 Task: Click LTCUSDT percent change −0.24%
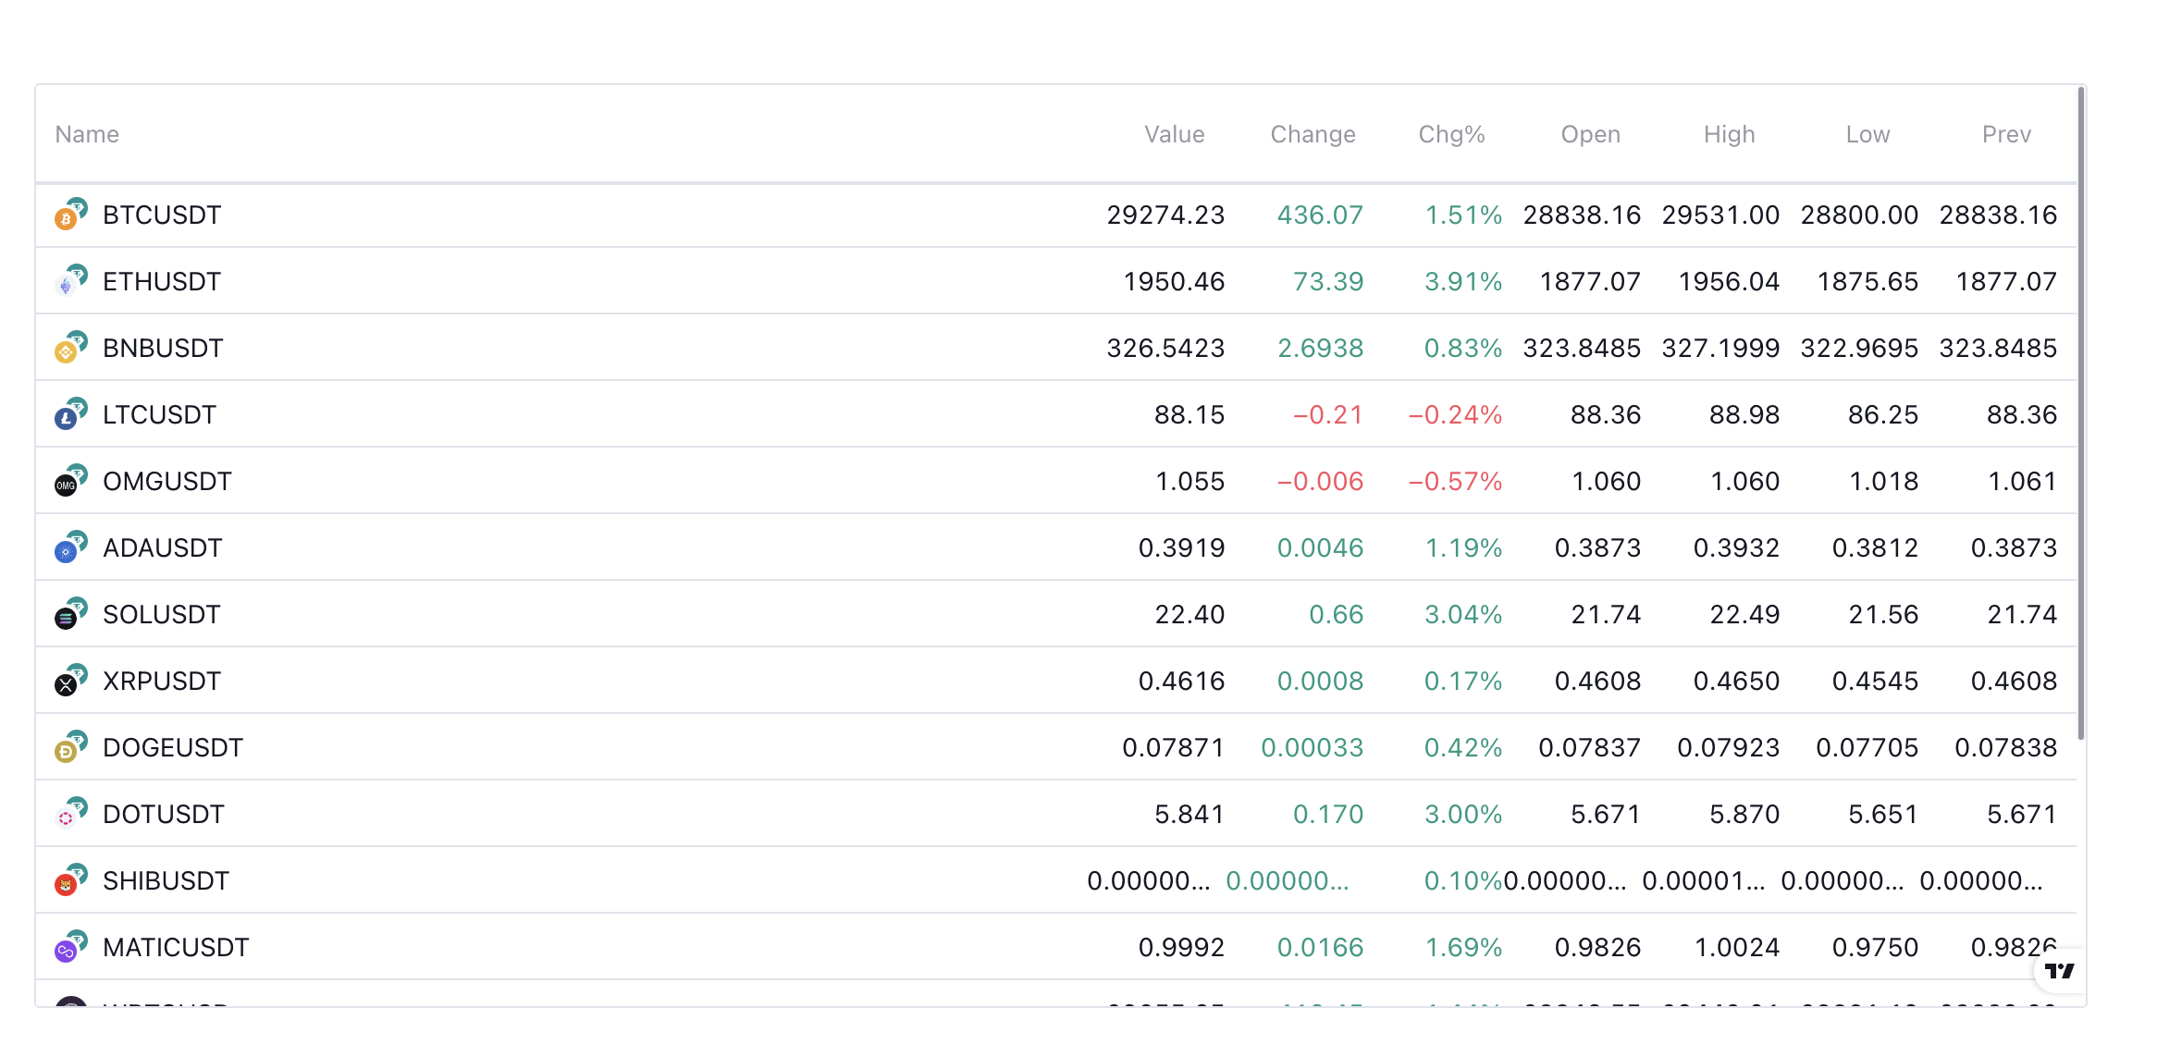pyautogui.click(x=1455, y=414)
